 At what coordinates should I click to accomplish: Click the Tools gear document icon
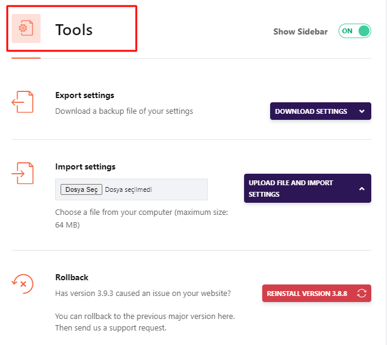[26, 28]
